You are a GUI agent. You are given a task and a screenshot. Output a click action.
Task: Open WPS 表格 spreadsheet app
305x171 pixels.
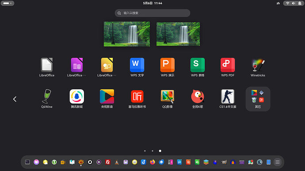[x=198, y=67]
